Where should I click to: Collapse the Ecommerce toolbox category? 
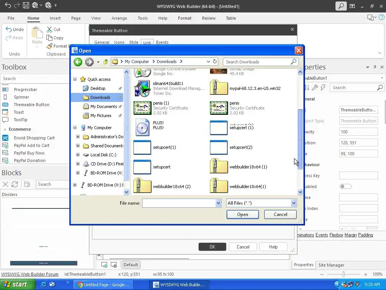click(x=5, y=129)
